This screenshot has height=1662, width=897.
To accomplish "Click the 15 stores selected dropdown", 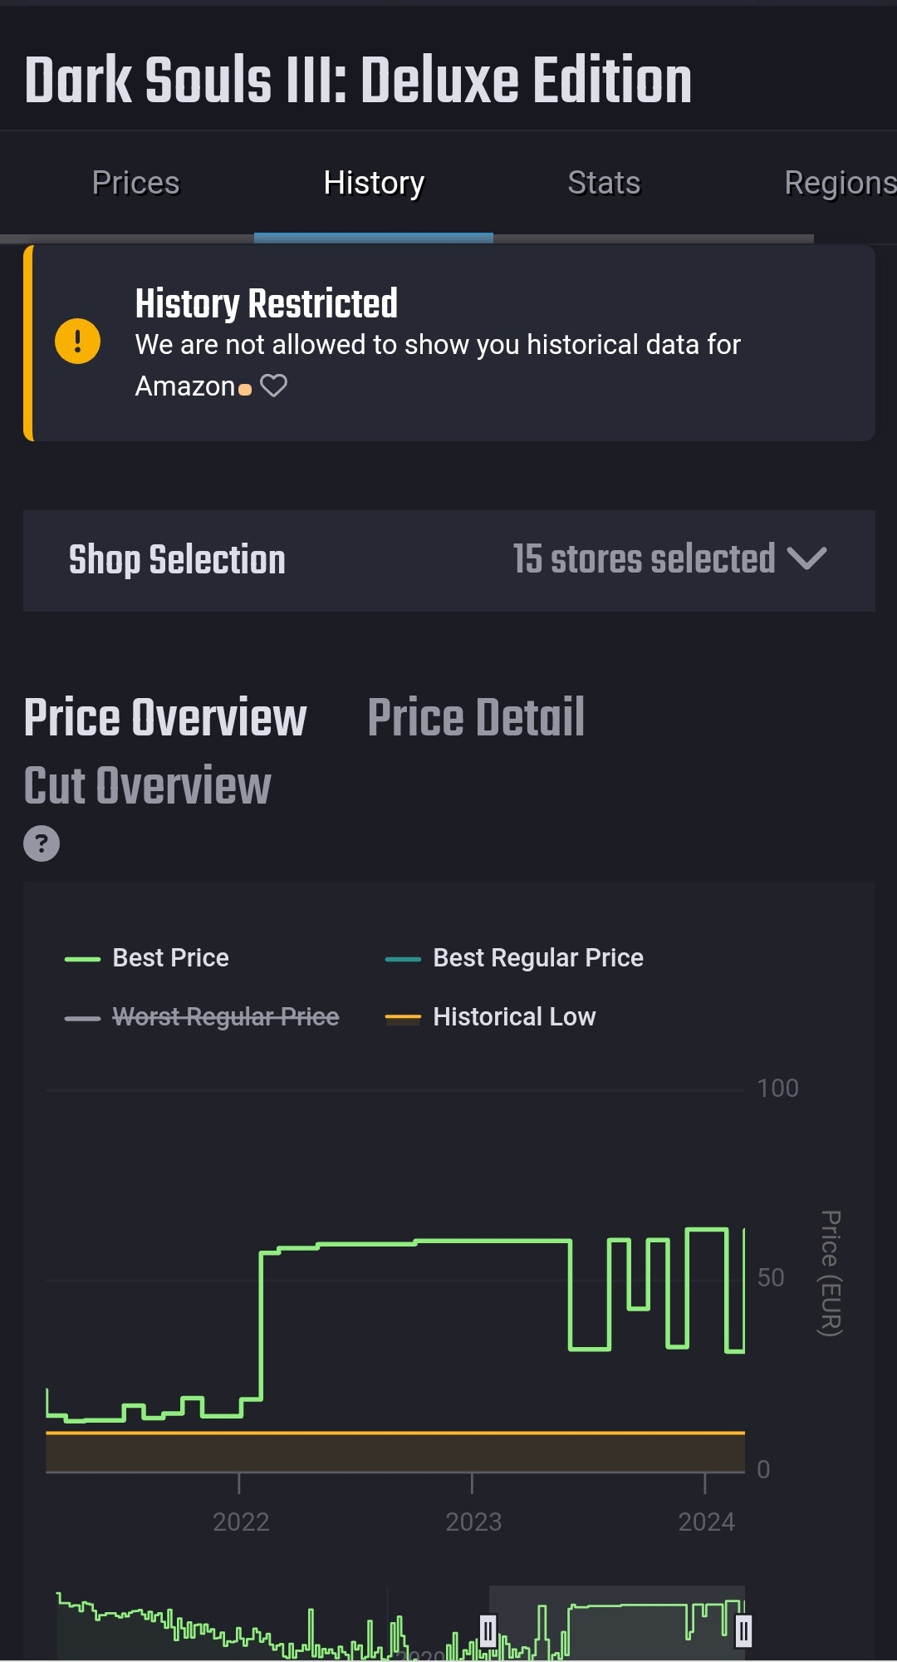I will tap(645, 559).
